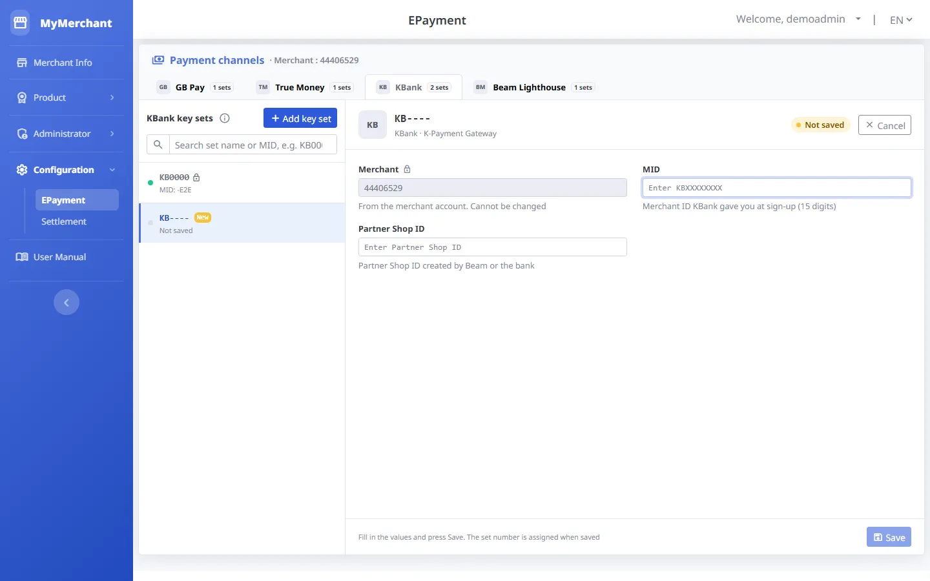Click the User Manual book icon
Viewport: 930px width, 581px height.
point(22,257)
